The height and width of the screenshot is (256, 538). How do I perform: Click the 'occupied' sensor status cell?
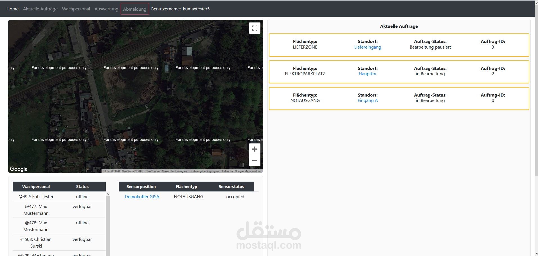(235, 197)
